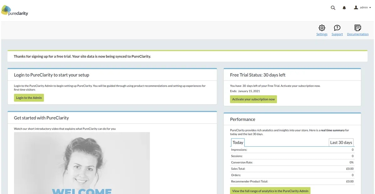
Task: Click the 0% conversion rate value
Action: point(352,163)
